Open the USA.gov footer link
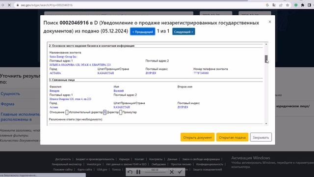Viewport: 314px width, 177px height. [102, 169]
